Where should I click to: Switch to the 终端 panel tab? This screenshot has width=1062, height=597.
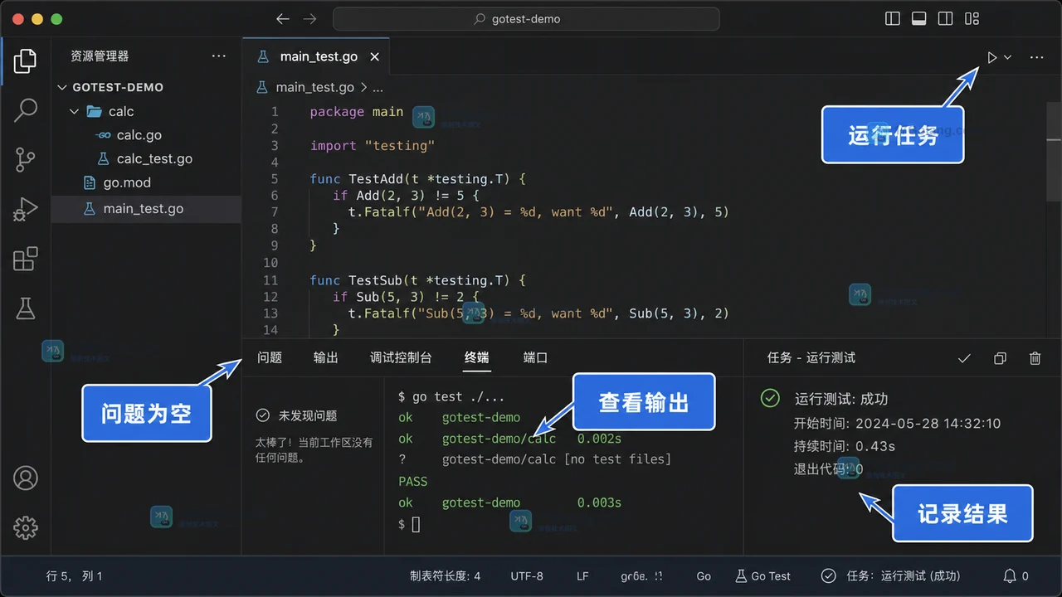point(476,357)
